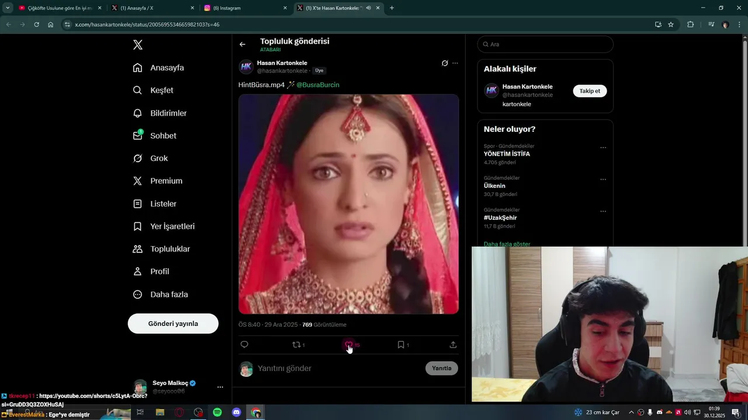Reload the page
Viewport: 748px width, 420px height.
click(x=36, y=24)
